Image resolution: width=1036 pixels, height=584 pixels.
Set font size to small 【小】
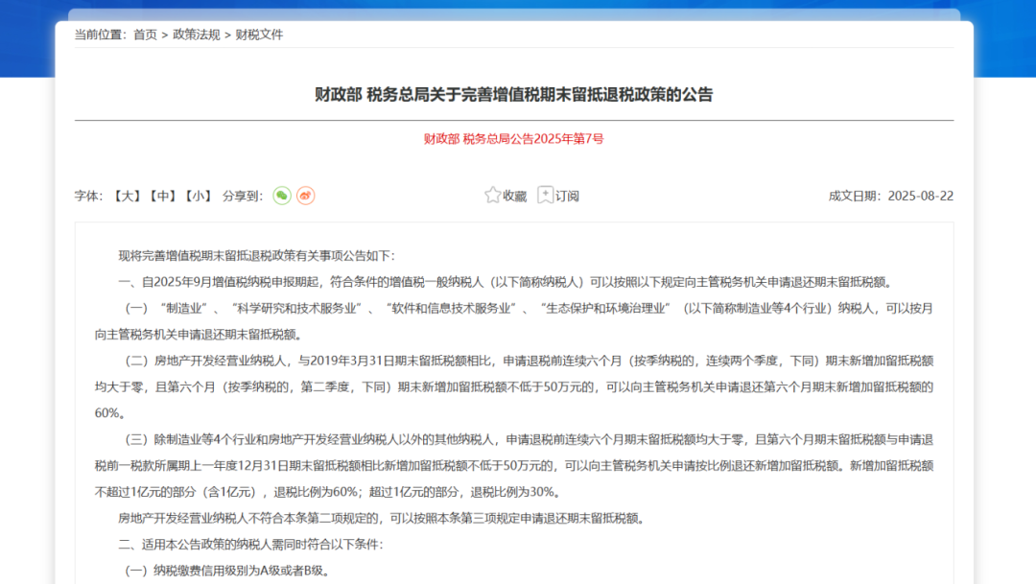(199, 196)
